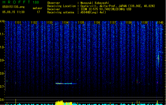This screenshot has height=105, width=166.
Task: Click the Receiver label
Action: coord(54,9)
